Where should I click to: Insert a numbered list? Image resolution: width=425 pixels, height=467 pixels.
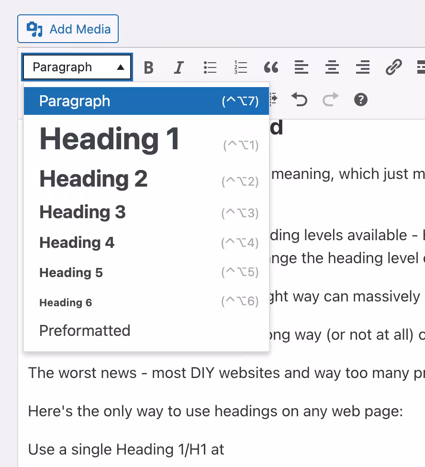pyautogui.click(x=241, y=67)
